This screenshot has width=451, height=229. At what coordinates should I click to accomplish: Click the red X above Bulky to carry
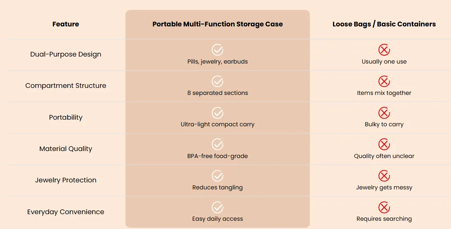tap(384, 113)
